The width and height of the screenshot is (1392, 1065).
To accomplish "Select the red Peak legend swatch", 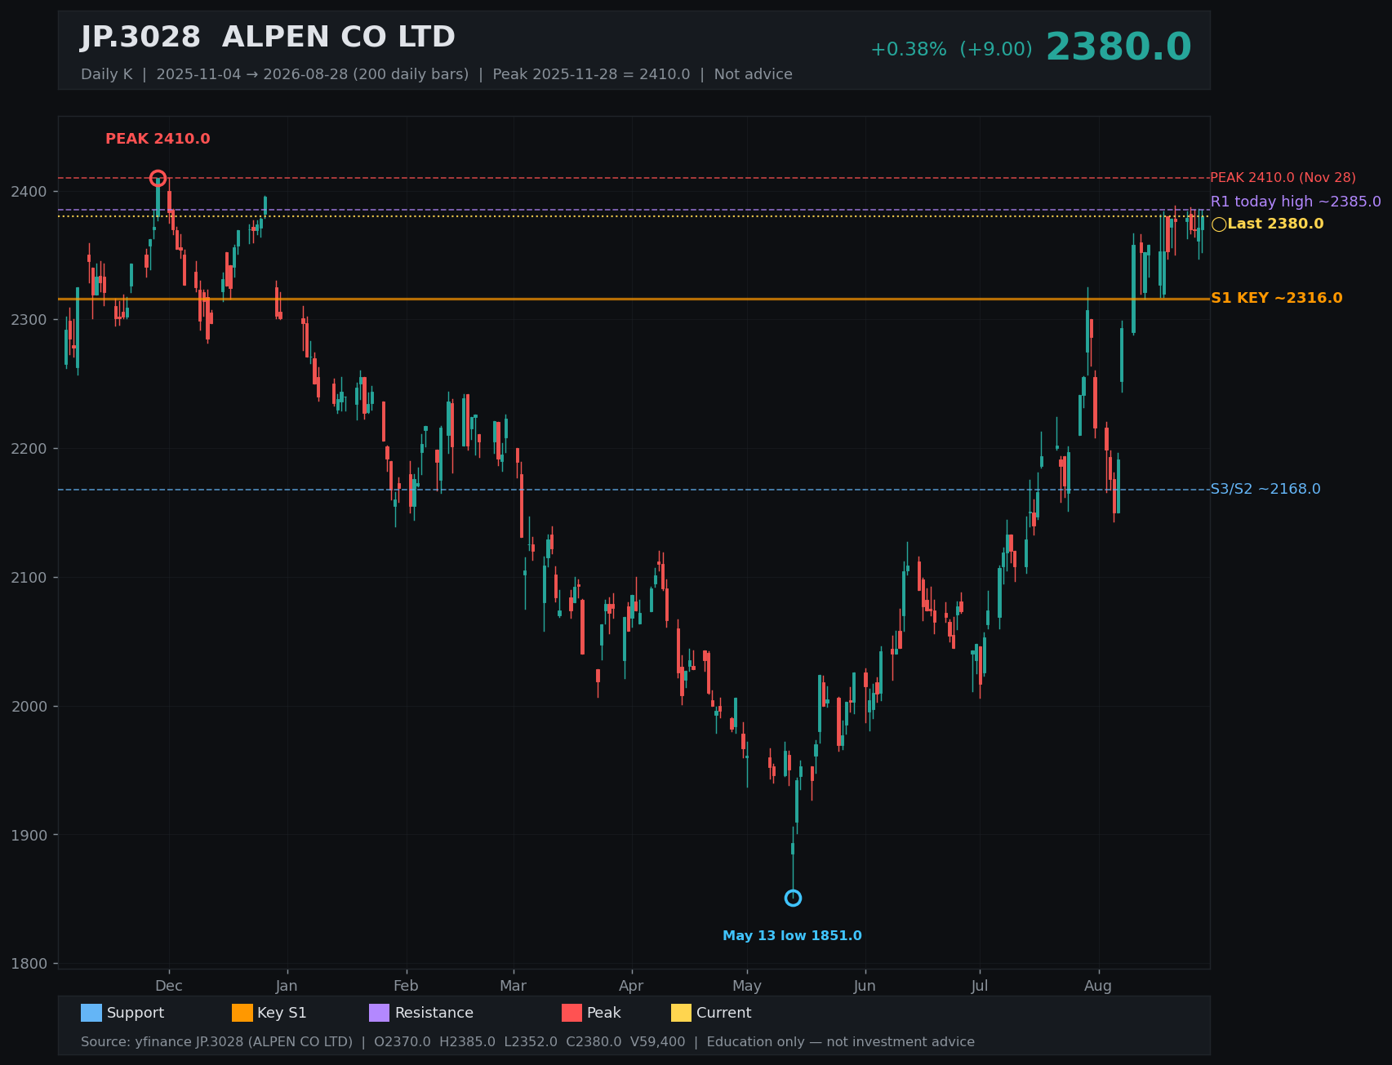I will (571, 1013).
